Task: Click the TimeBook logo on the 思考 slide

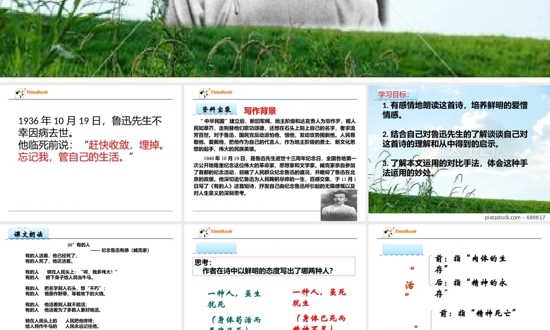Action: click(216, 232)
